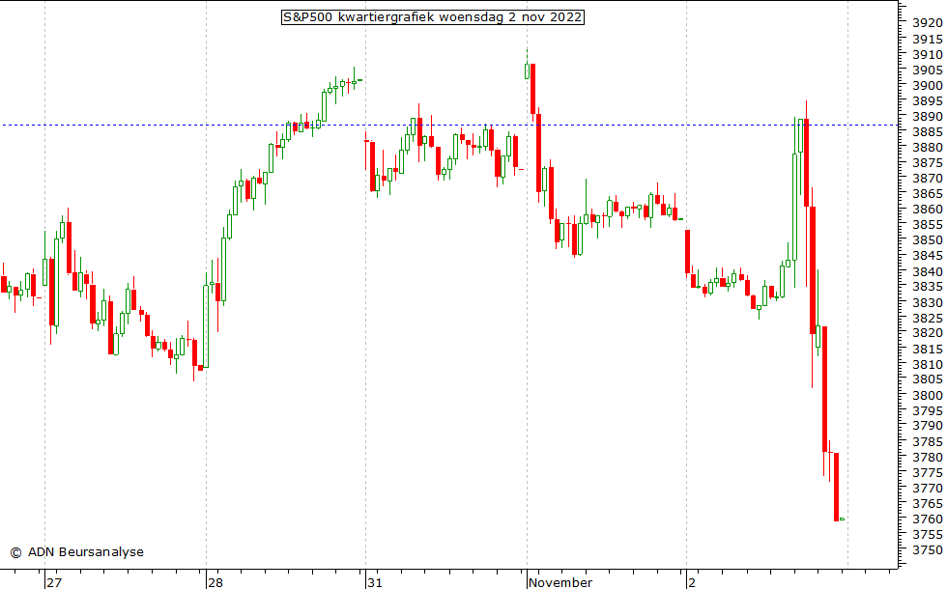Image resolution: width=947 pixels, height=589 pixels.
Task: Click the last small green candle near 3760
Action: [843, 519]
